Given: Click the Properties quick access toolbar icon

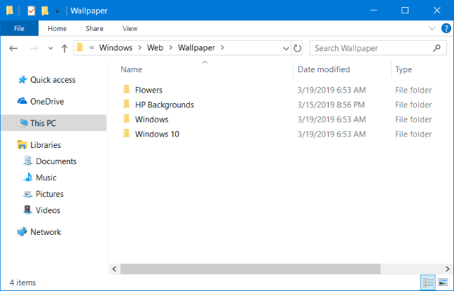Looking at the screenshot, I should 31,11.
